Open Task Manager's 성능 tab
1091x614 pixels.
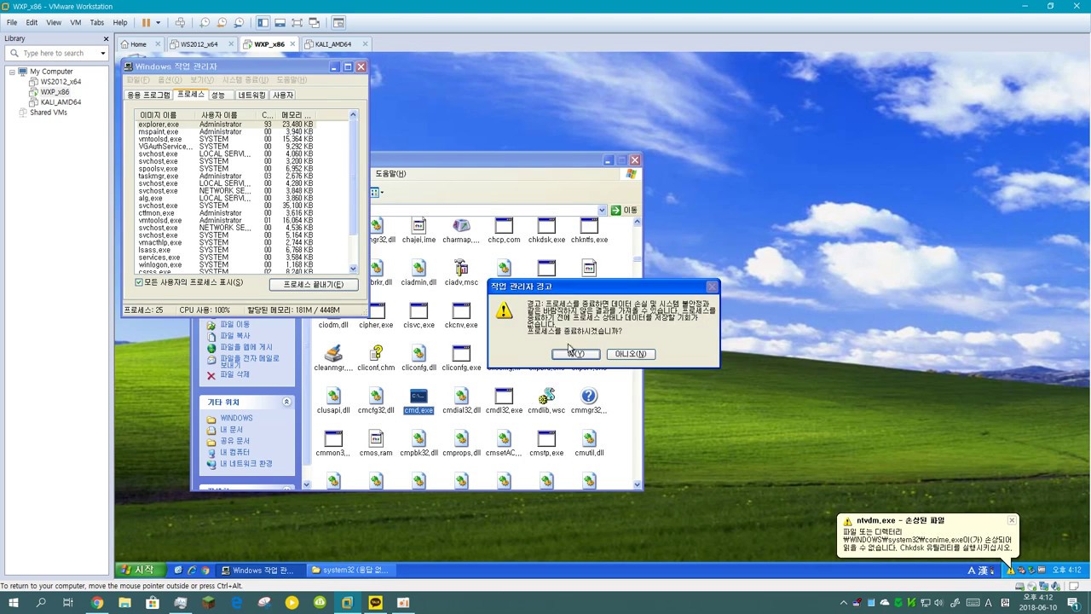coord(219,95)
